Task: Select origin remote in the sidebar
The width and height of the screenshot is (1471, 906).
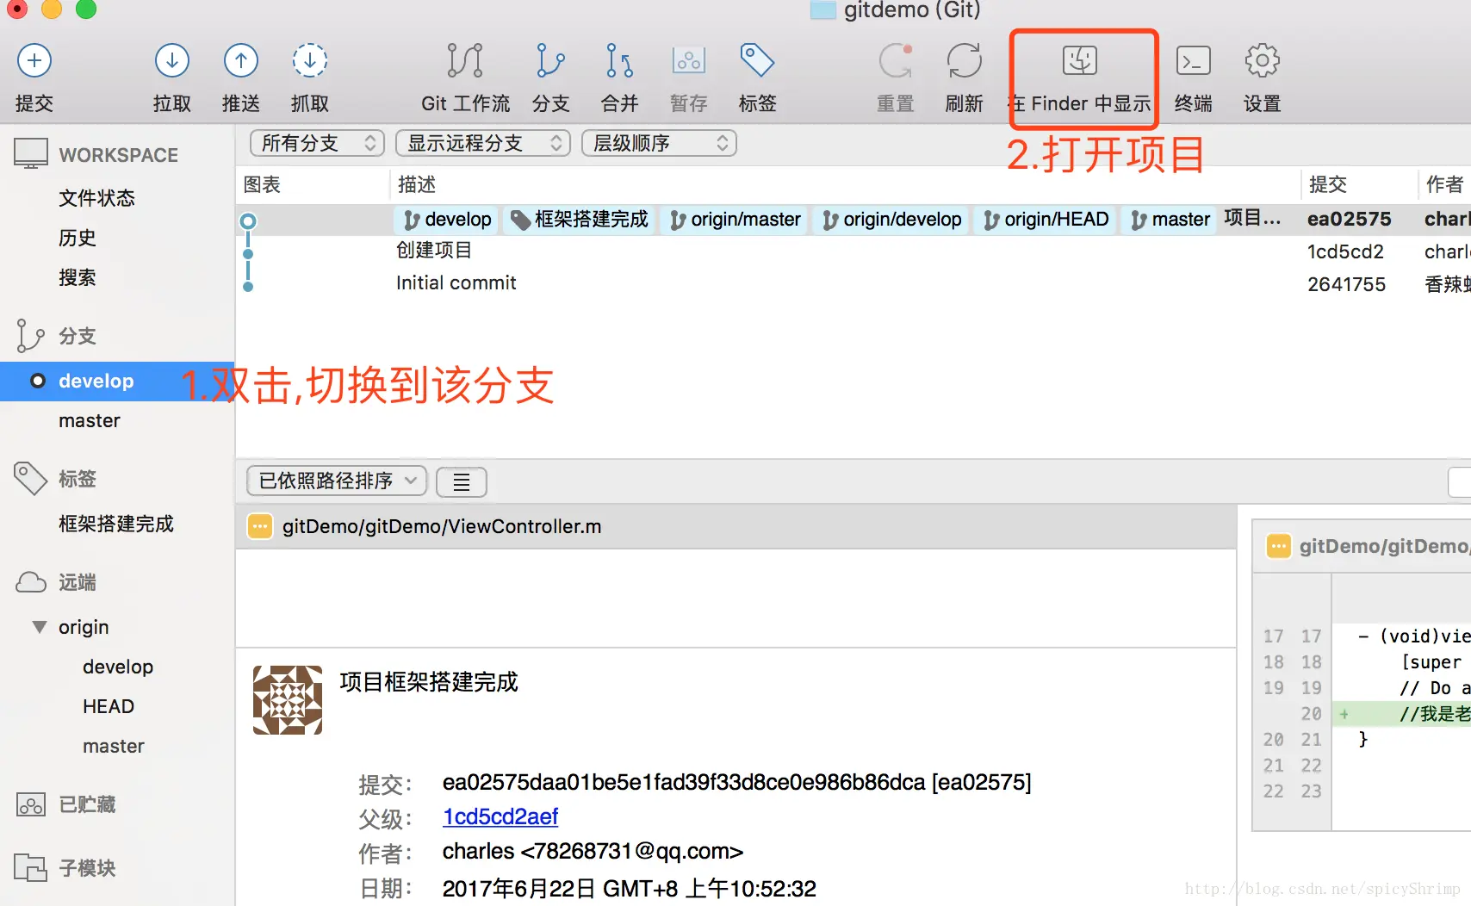Action: tap(84, 627)
